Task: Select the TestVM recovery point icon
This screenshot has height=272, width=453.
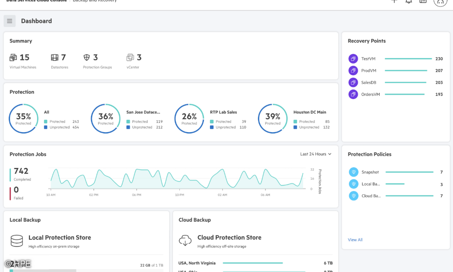Action: (x=353, y=59)
